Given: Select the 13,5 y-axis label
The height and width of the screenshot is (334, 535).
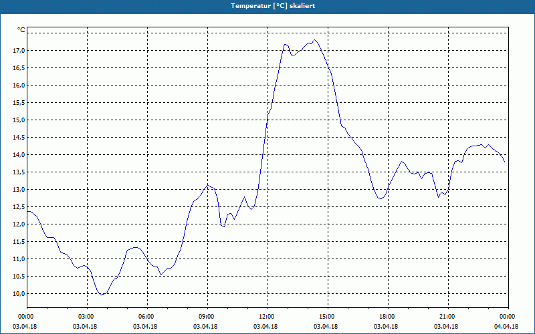Looking at the screenshot, I should point(19,172).
